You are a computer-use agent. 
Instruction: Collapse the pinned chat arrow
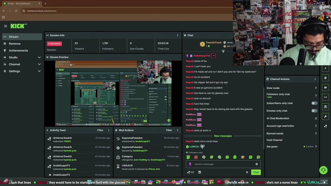[223, 51]
